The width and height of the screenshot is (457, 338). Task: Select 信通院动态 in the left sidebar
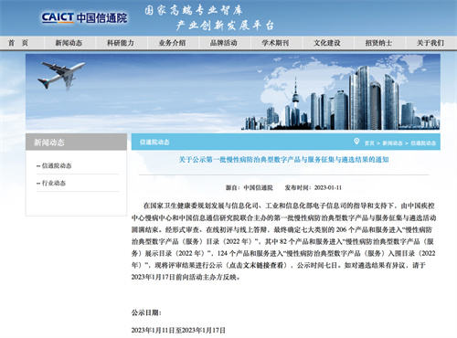[x=54, y=165]
